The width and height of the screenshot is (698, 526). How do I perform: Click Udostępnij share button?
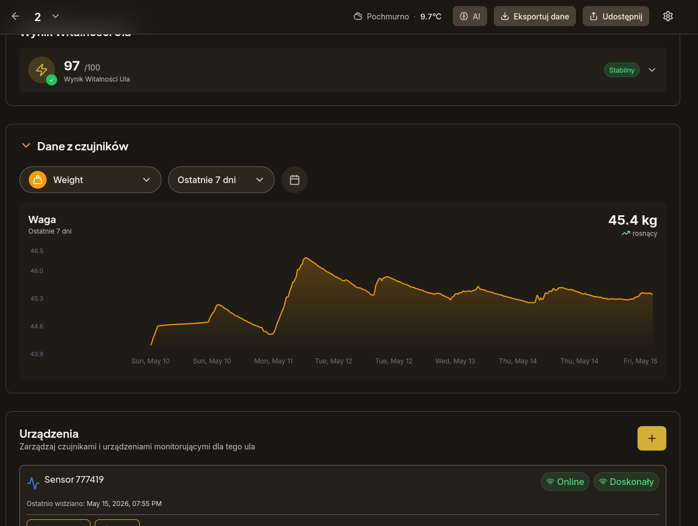616,16
